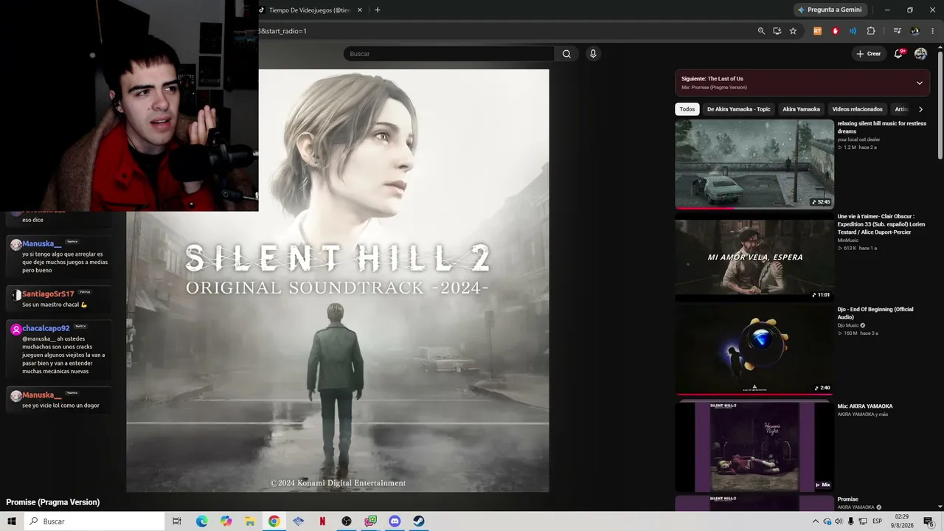
Task: Open the Djo - End Of Beginning title
Action: click(x=875, y=313)
